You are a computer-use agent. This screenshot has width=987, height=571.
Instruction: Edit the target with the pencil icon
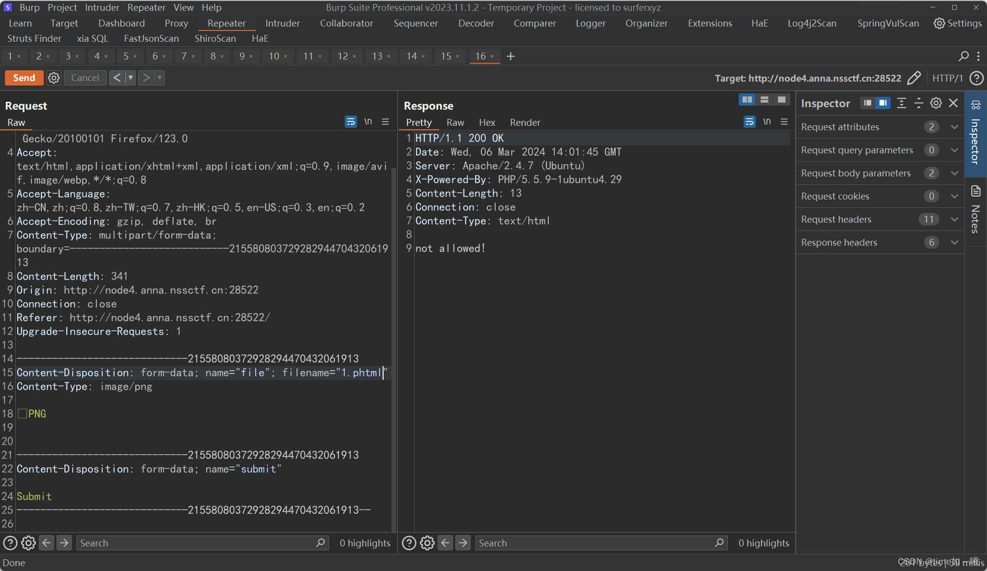[914, 78]
